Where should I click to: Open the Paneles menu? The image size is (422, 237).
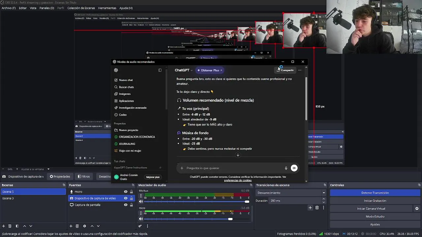pyautogui.click(x=47, y=8)
